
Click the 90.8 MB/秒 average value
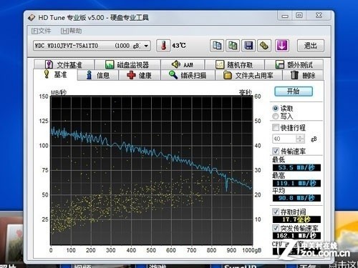coord(296,198)
